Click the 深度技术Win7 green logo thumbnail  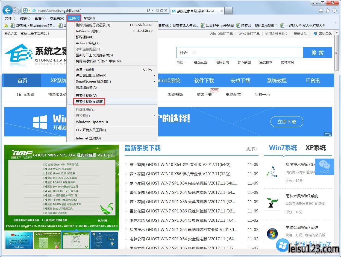tap(272, 171)
